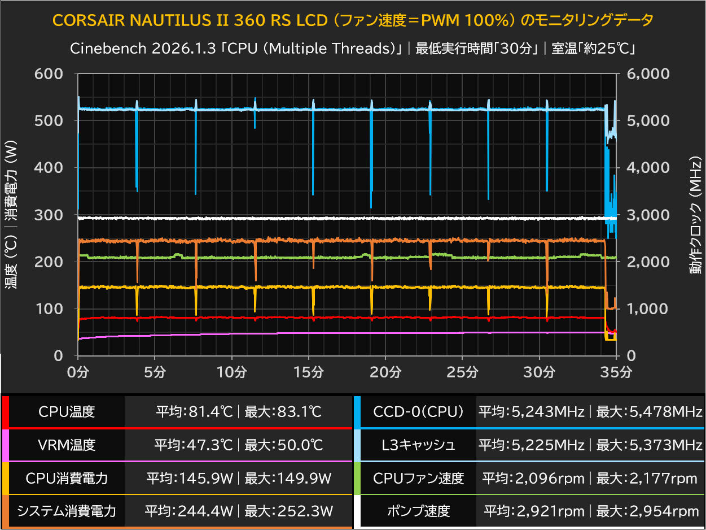Click the Cinebench 2026.1.3 subtitle line
Screen dimensions: 706x530
[x=353, y=49]
